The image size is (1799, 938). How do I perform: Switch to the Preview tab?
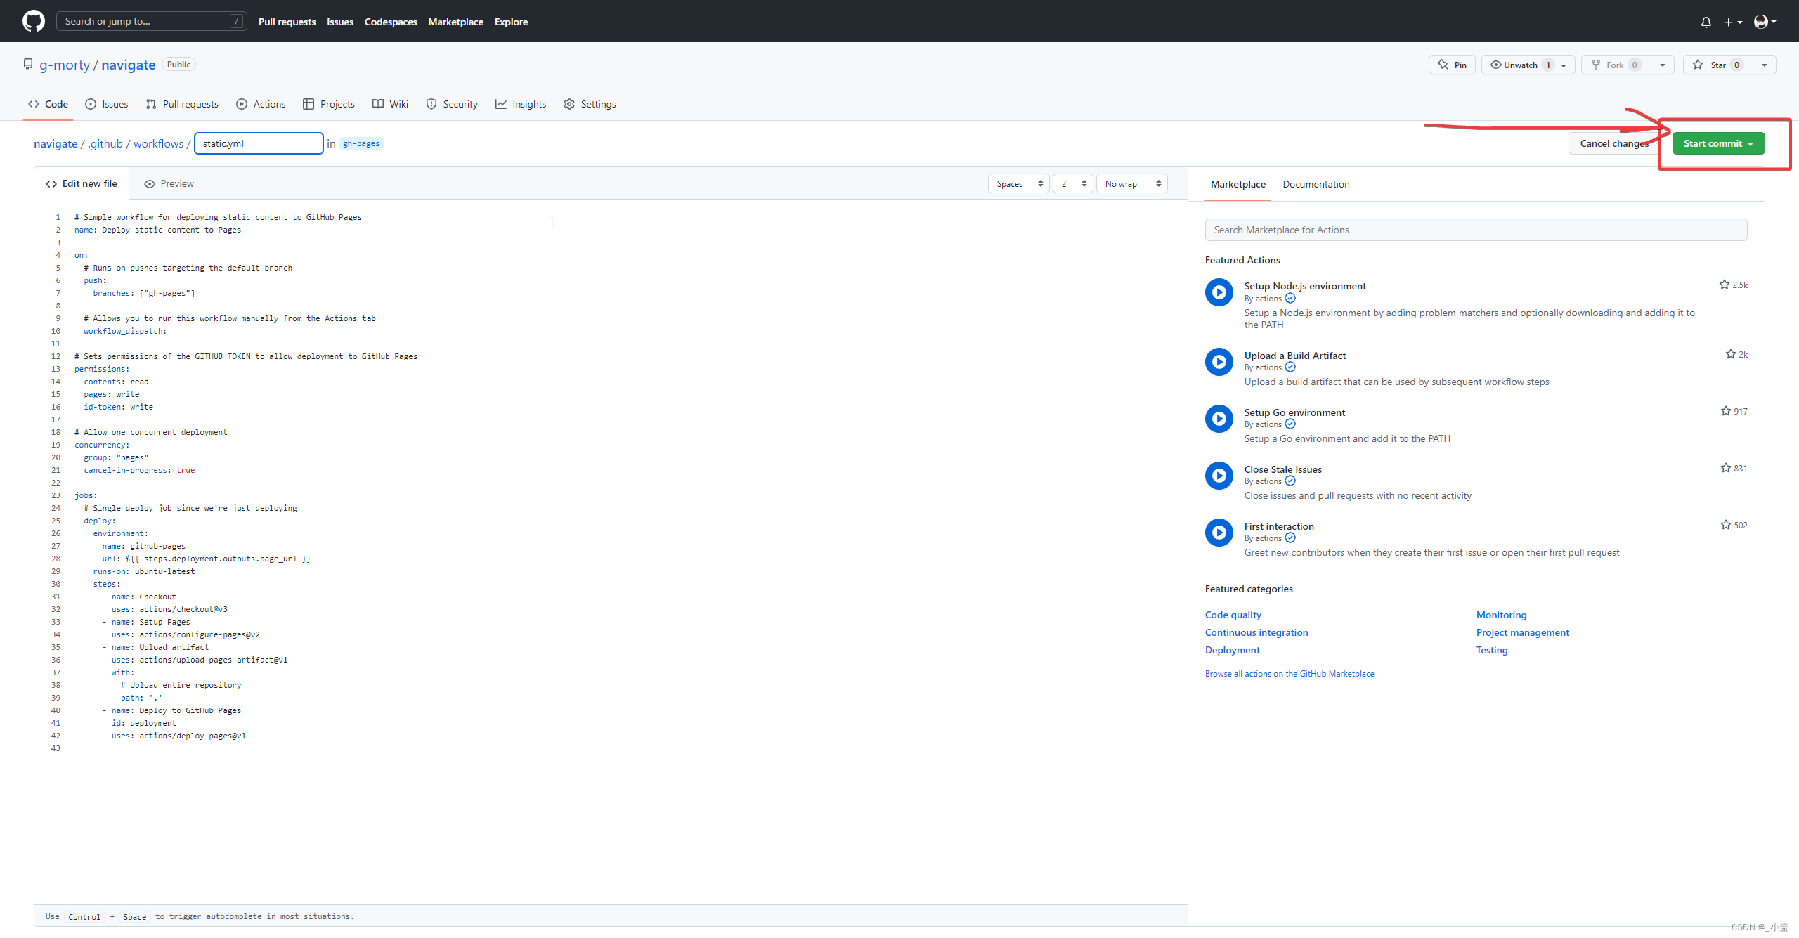[169, 183]
